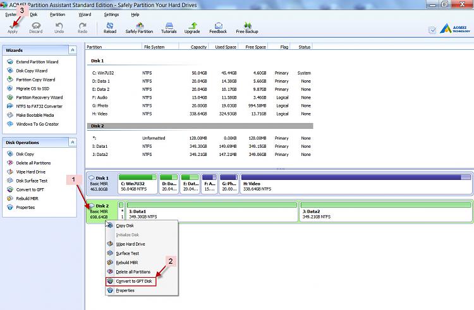The height and width of the screenshot is (310, 474).
Task: Select Disk 1 Basic MBR label in map
Action: pos(102,184)
